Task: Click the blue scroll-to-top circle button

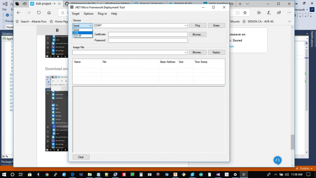Action: (278, 160)
